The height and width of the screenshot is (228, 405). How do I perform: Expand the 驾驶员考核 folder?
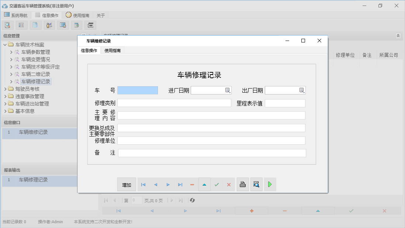[6, 89]
